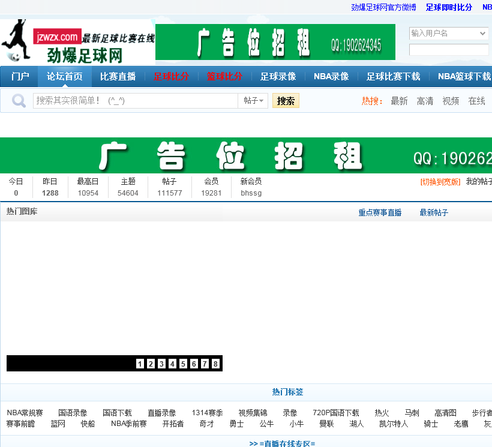
Task: Open the 开拓者 tag
Action: pos(173,424)
